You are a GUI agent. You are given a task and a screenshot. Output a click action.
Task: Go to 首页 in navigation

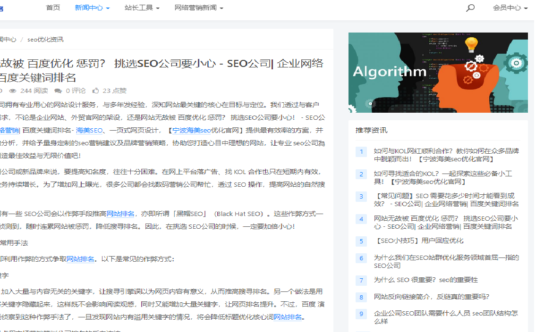click(x=53, y=8)
